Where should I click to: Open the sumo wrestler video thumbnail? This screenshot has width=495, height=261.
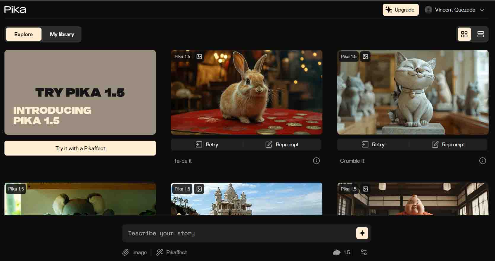coord(413,199)
